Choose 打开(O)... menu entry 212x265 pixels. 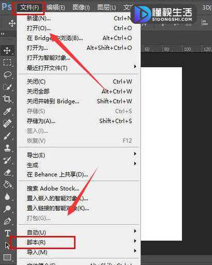click(79, 28)
